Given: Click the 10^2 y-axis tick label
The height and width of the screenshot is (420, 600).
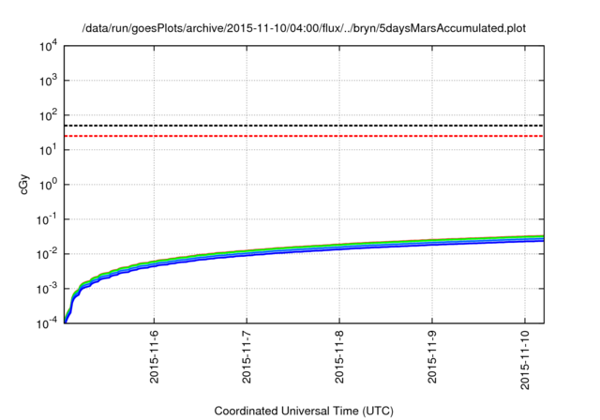Looking at the screenshot, I should (x=48, y=115).
